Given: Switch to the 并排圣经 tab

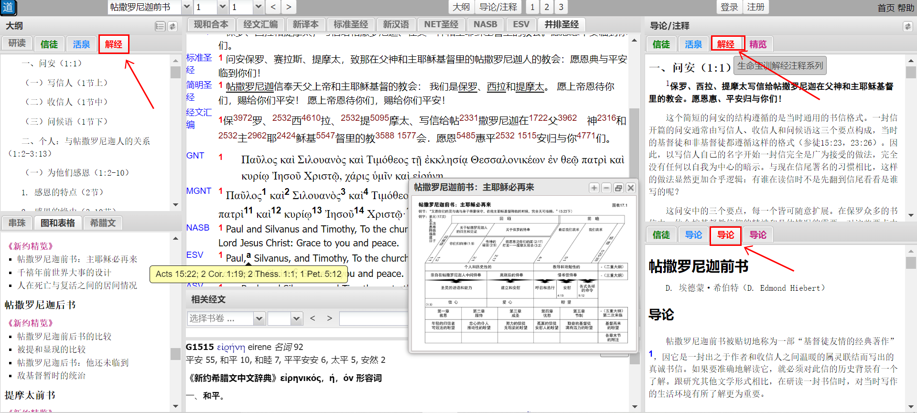Looking at the screenshot, I should [561, 24].
